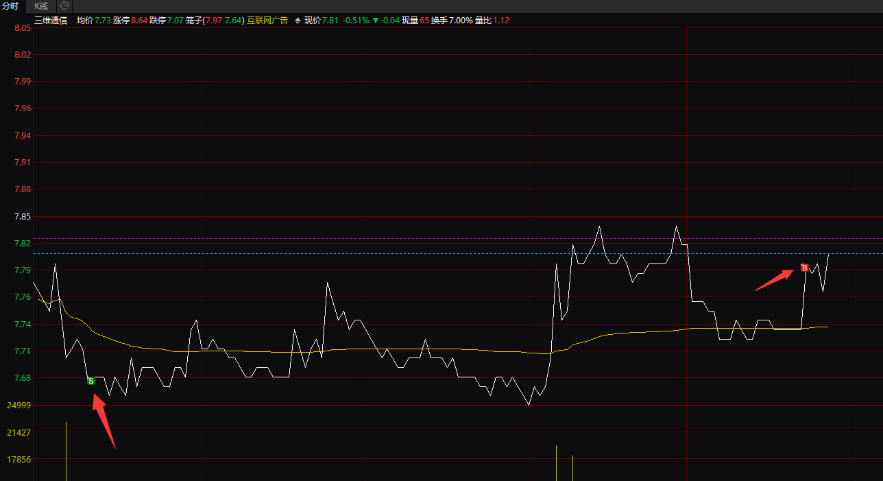Open the history clock icon next to K线
Screen dimensions: 883x481
click(x=64, y=5)
